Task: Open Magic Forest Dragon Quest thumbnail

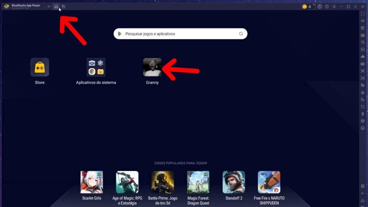Action: coord(198,182)
